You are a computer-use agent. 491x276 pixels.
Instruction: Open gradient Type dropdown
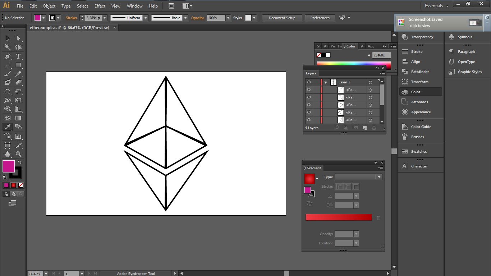click(379, 177)
